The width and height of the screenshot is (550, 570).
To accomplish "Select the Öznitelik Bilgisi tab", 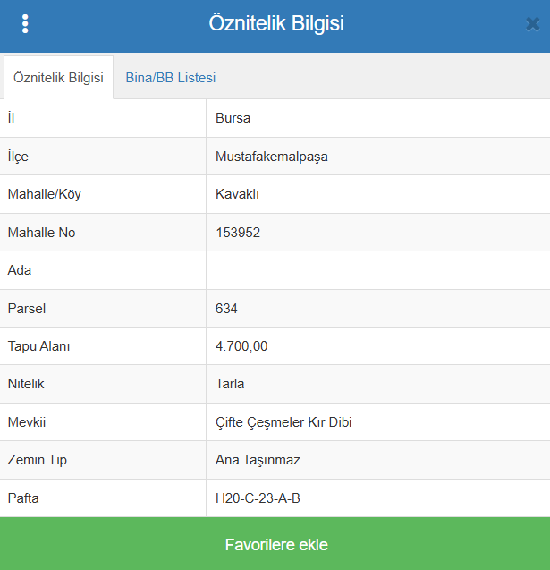I will pyautogui.click(x=58, y=78).
